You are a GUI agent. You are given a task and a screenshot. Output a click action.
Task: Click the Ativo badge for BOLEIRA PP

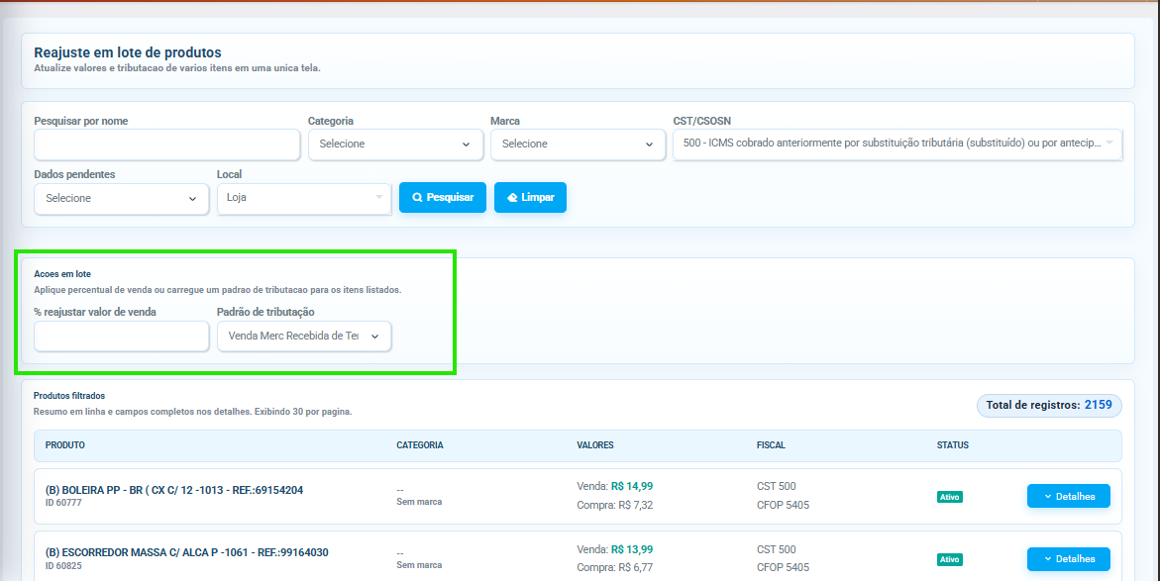pos(950,497)
